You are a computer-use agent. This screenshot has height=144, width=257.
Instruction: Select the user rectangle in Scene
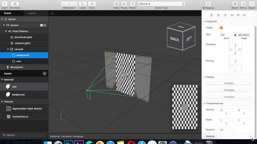[x=18, y=61]
